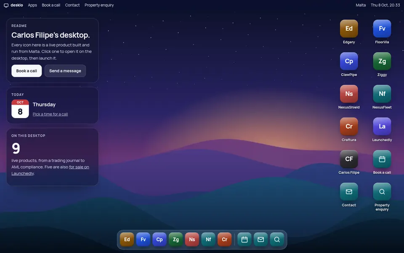Open the Ziggy desktop icon

(382, 61)
